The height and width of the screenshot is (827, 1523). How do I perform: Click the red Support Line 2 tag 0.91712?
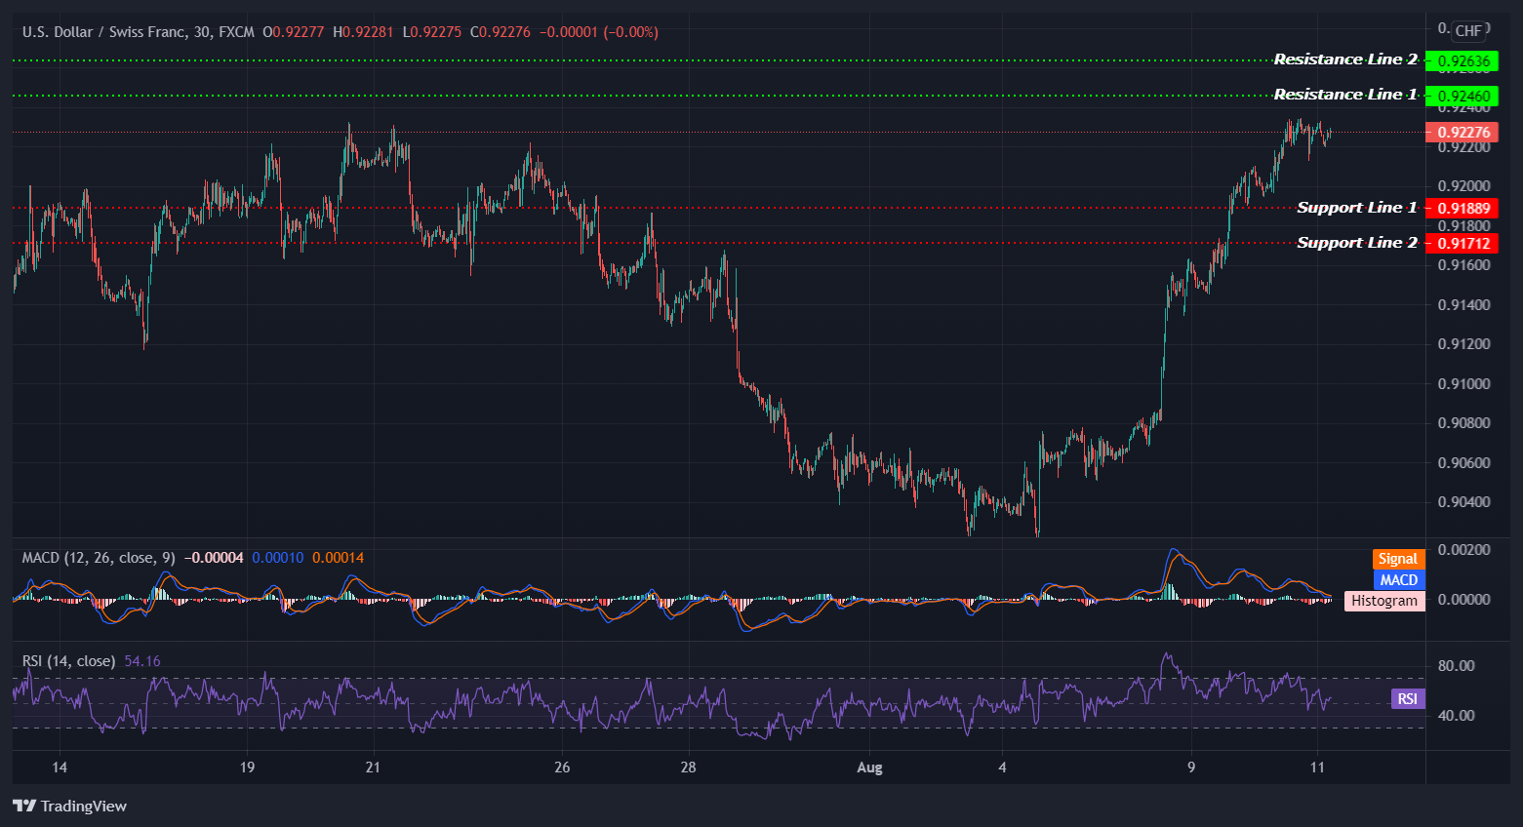(1465, 243)
